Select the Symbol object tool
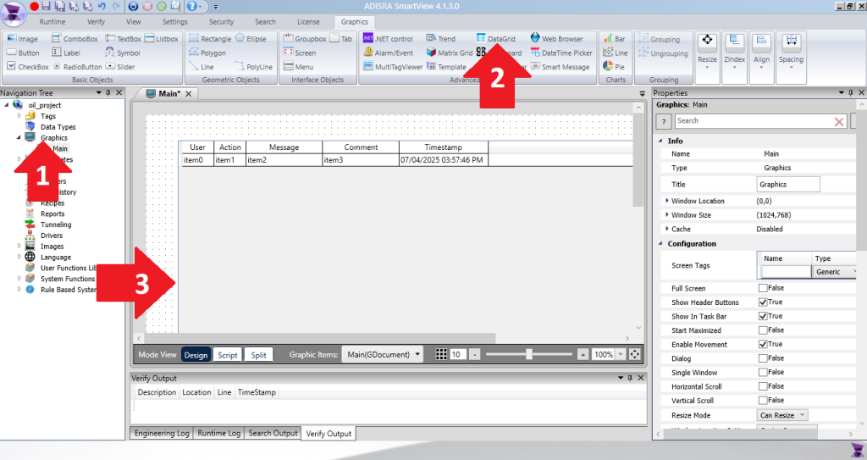The image size is (867, 460). [123, 53]
